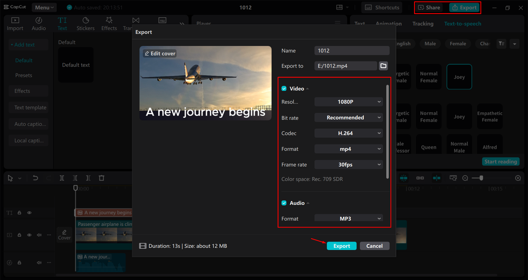528x280 pixels.
Task: Open the Menu dropdown in title bar
Action: pos(44,7)
